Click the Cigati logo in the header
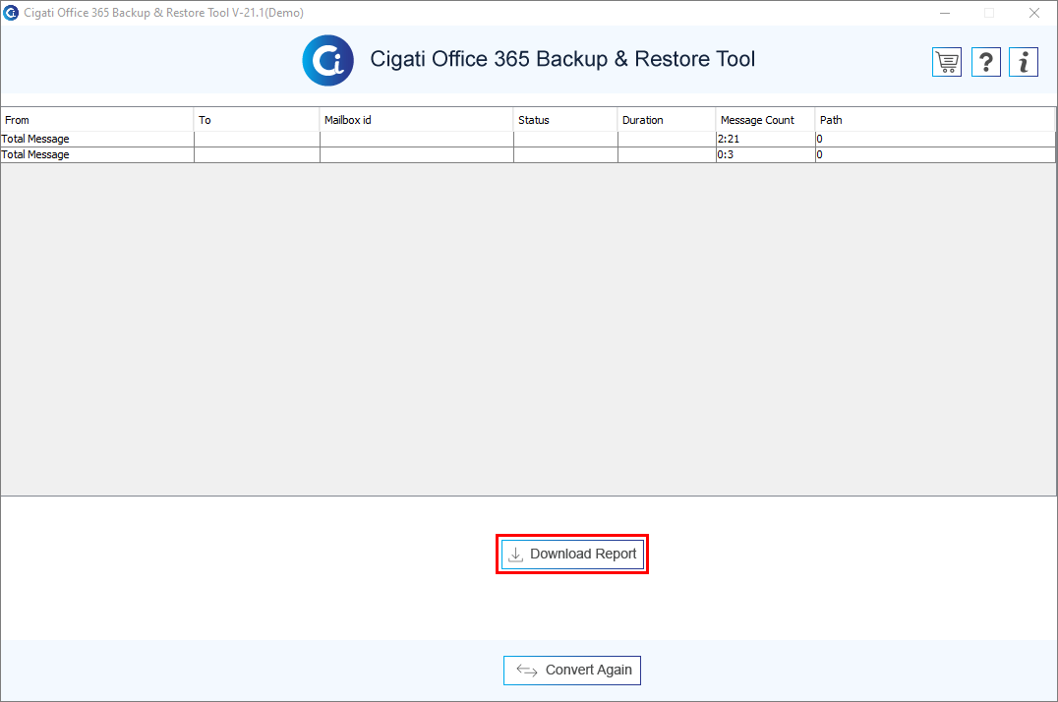Image resolution: width=1058 pixels, height=702 pixels. (x=328, y=60)
